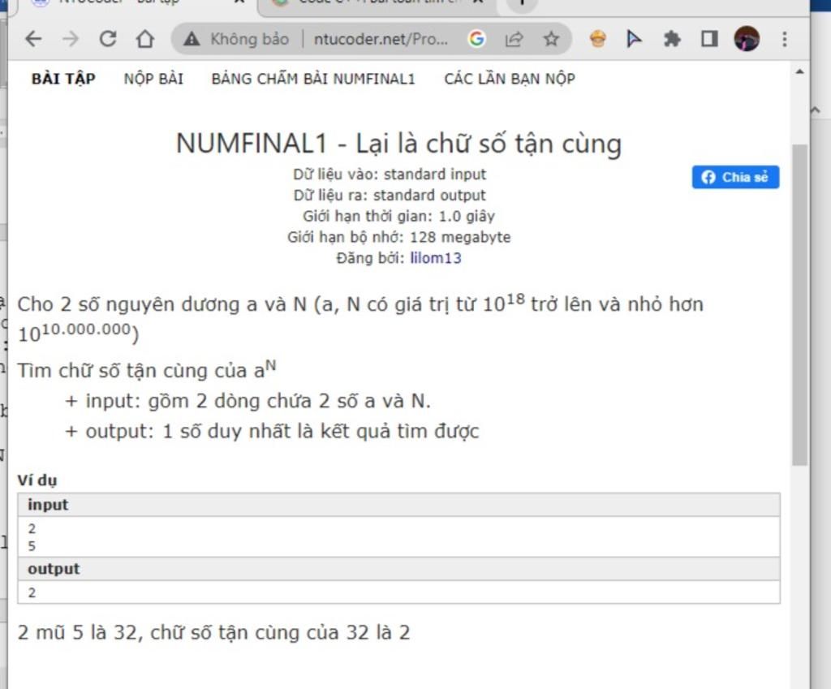Screen dimensions: 831x689
Task: Bookmark this page with the star
Action: 551,39
